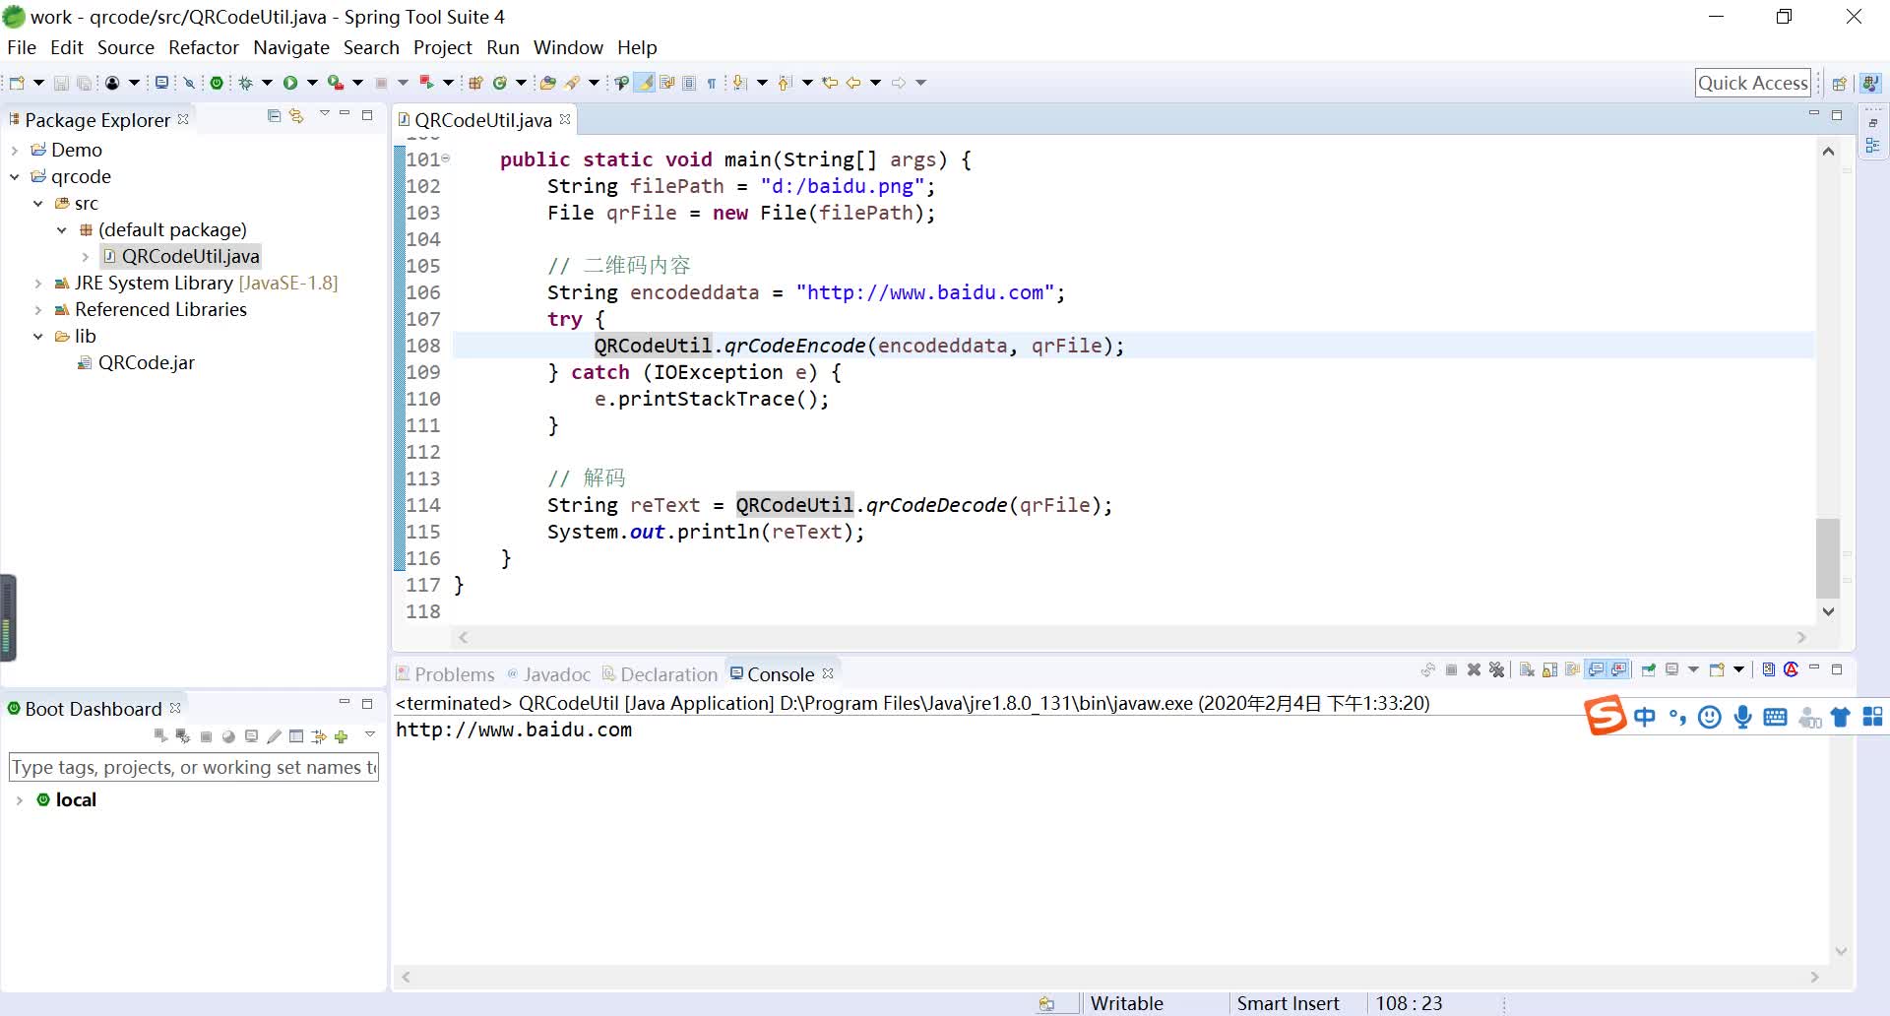Click Remove All Terminated Launches icon
This screenshot has width=1890, height=1016.
coord(1497,669)
